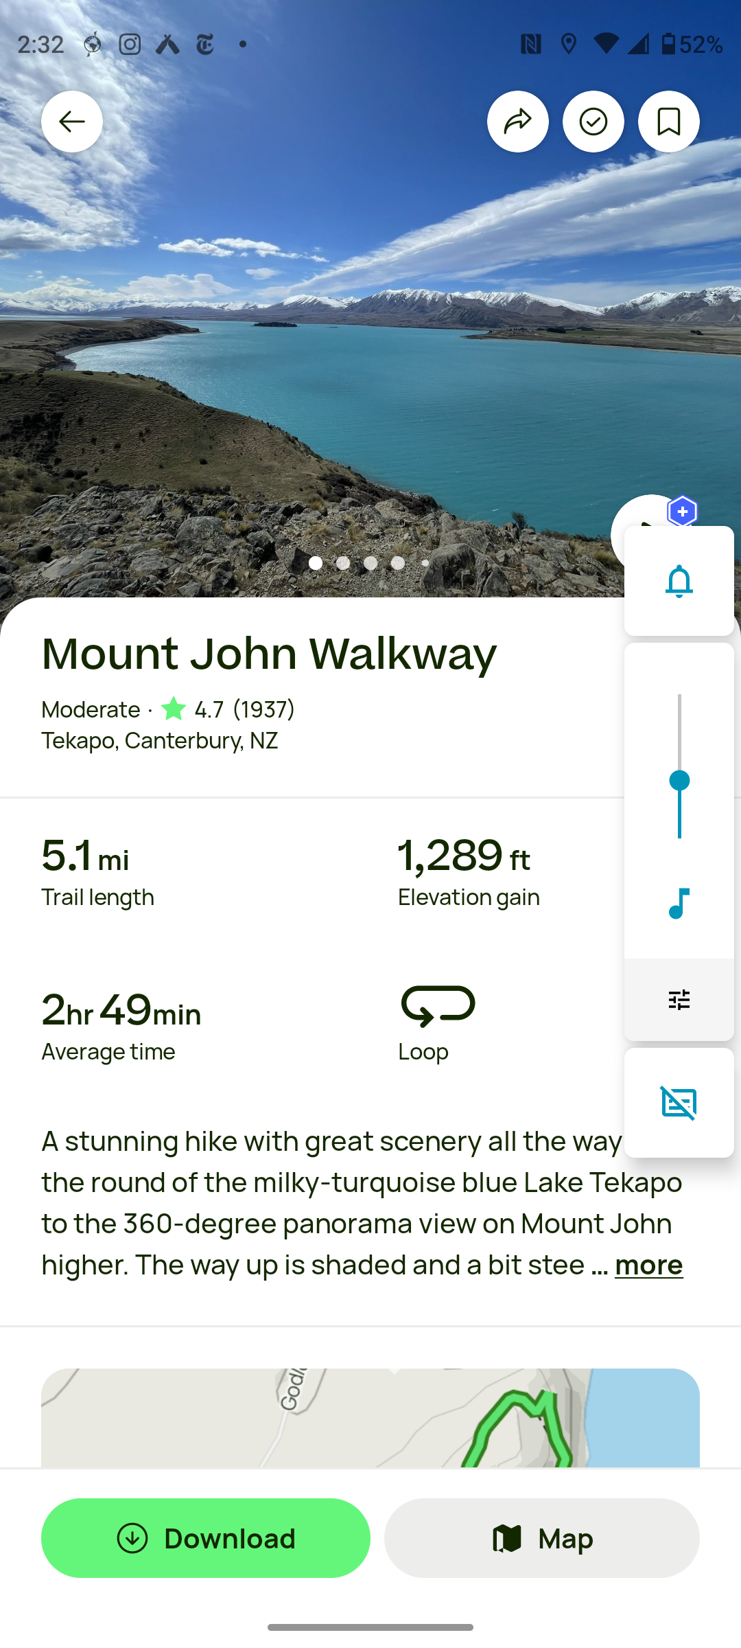Jump to the fourth photo indicator dot

click(x=398, y=563)
